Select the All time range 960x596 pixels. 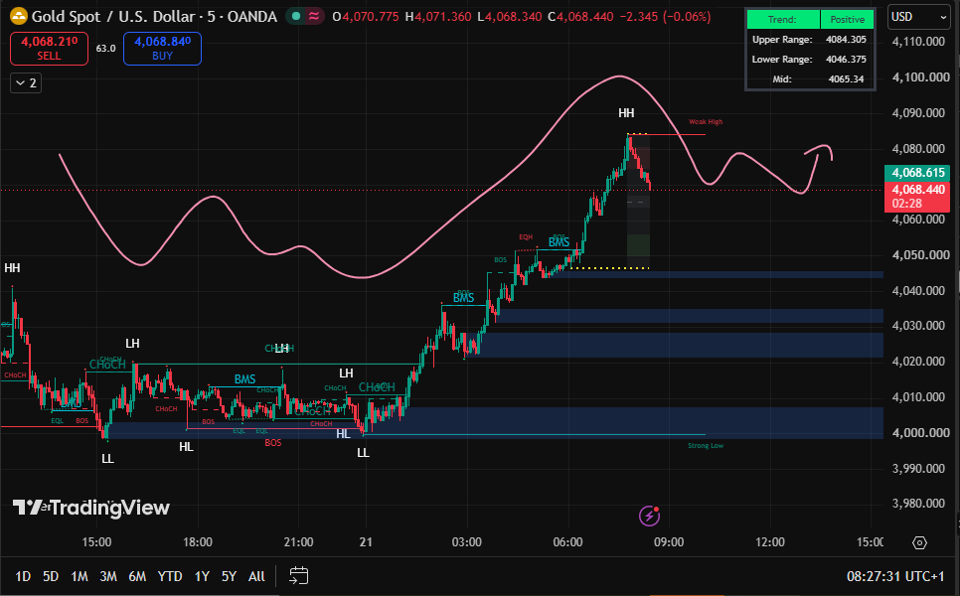point(256,576)
